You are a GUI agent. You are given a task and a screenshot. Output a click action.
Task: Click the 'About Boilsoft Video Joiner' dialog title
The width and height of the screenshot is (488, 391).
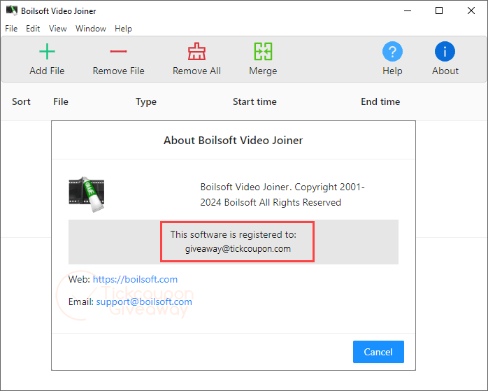[x=233, y=141]
